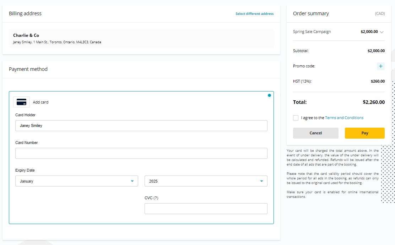This screenshot has width=395, height=245.
Task: Click the Spring Sale Campaign line item
Action: (x=312, y=32)
